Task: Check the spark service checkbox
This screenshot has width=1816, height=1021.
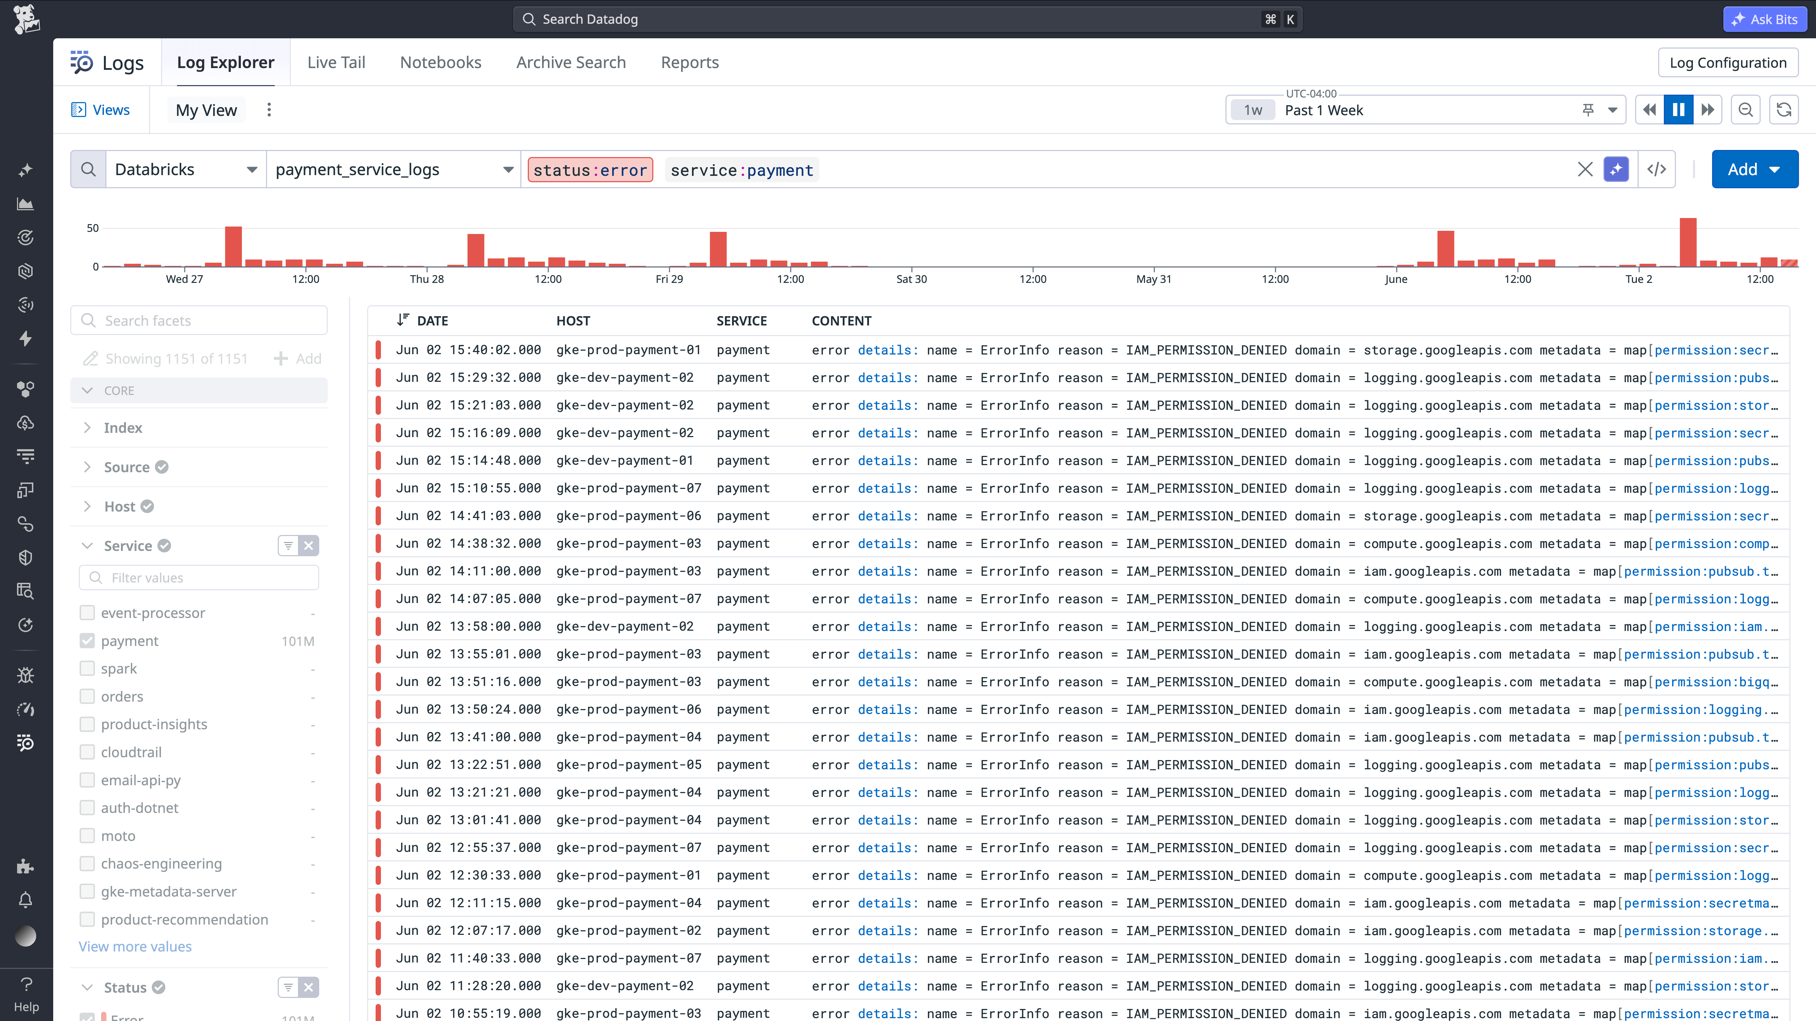Action: [x=87, y=668]
